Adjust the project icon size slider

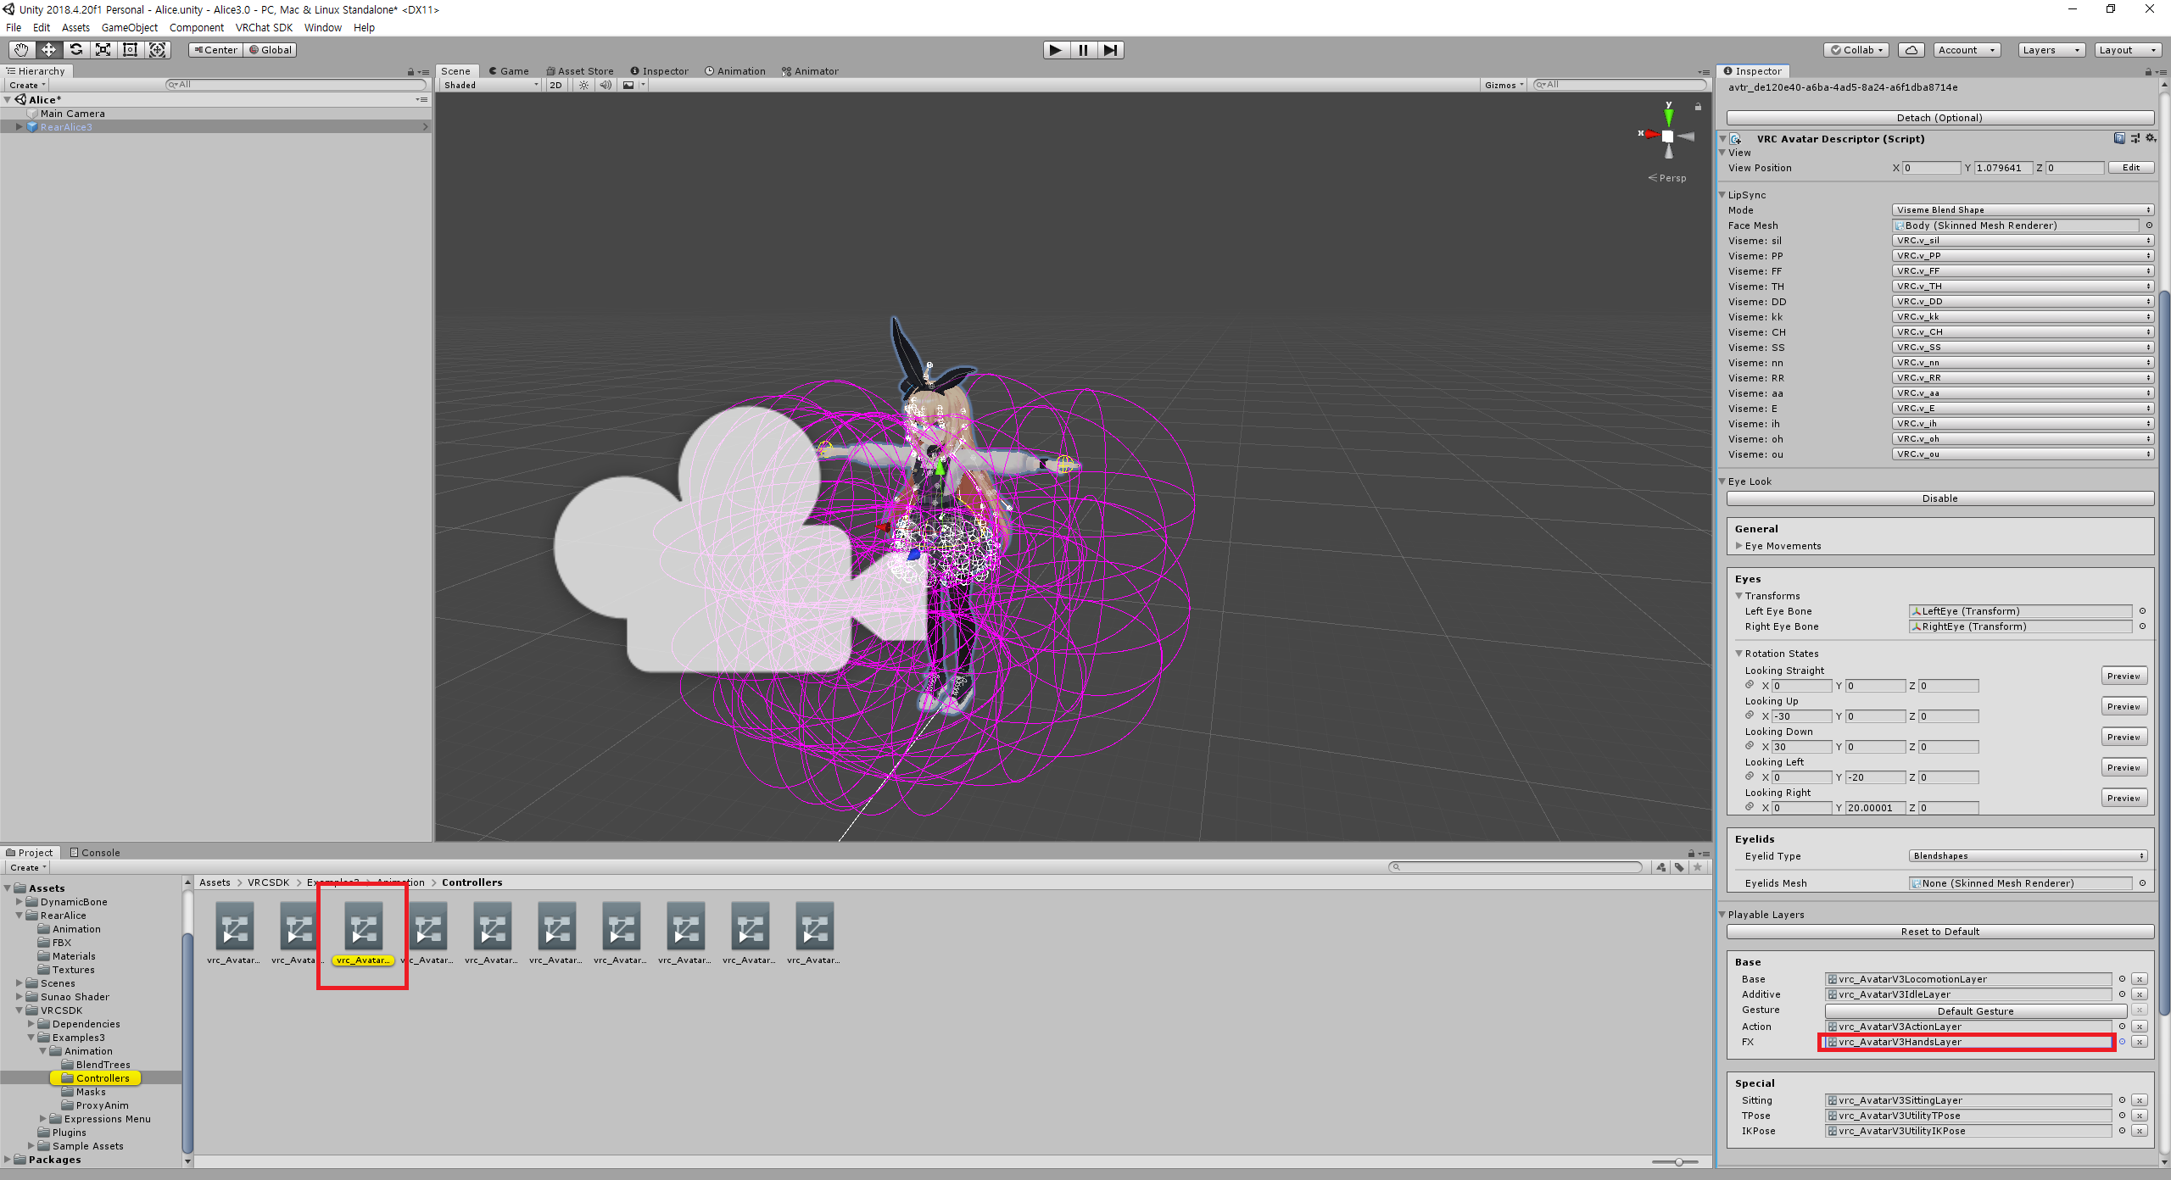click(1678, 1161)
